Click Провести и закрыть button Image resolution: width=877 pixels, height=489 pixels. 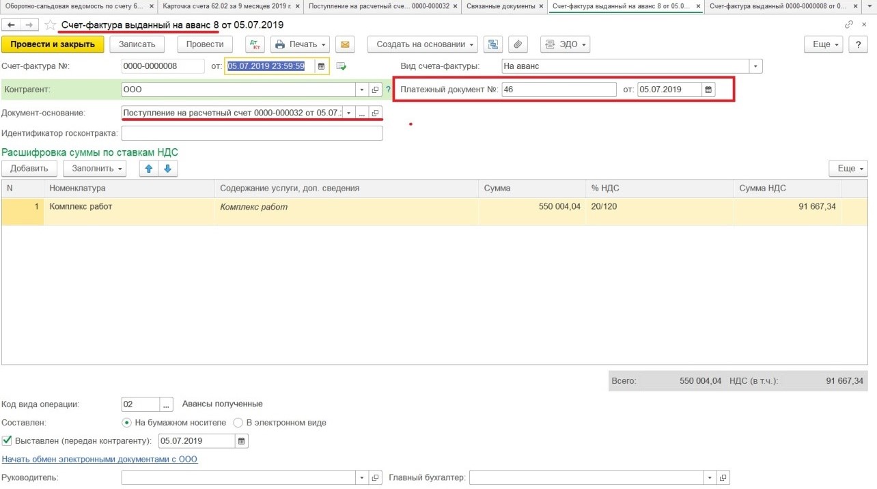click(x=53, y=44)
